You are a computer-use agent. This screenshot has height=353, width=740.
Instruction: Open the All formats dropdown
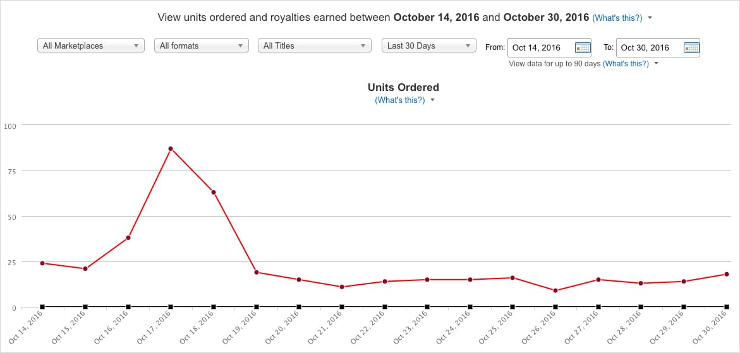click(x=202, y=45)
